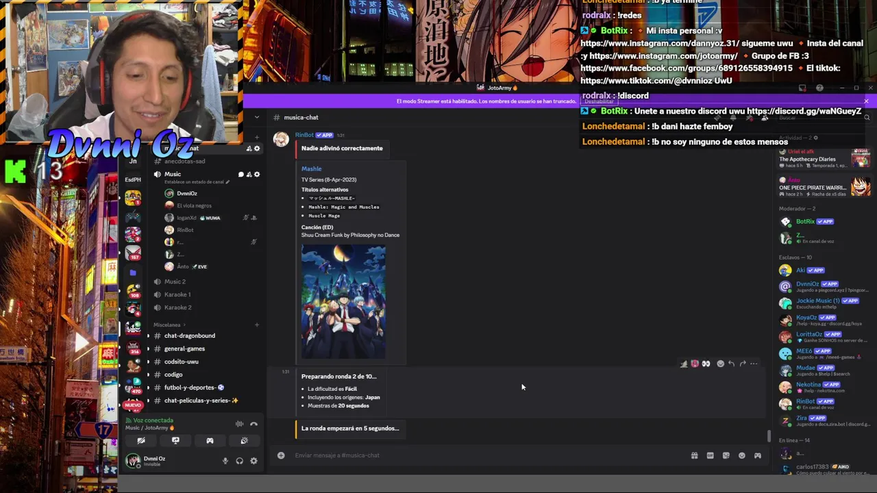The image size is (877, 493).
Task: Deafen headphones in Discord user panel
Action: pyautogui.click(x=239, y=461)
